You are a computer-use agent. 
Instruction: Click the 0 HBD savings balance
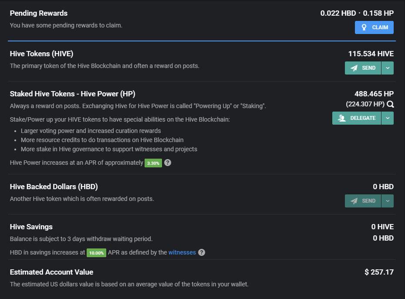click(x=383, y=238)
